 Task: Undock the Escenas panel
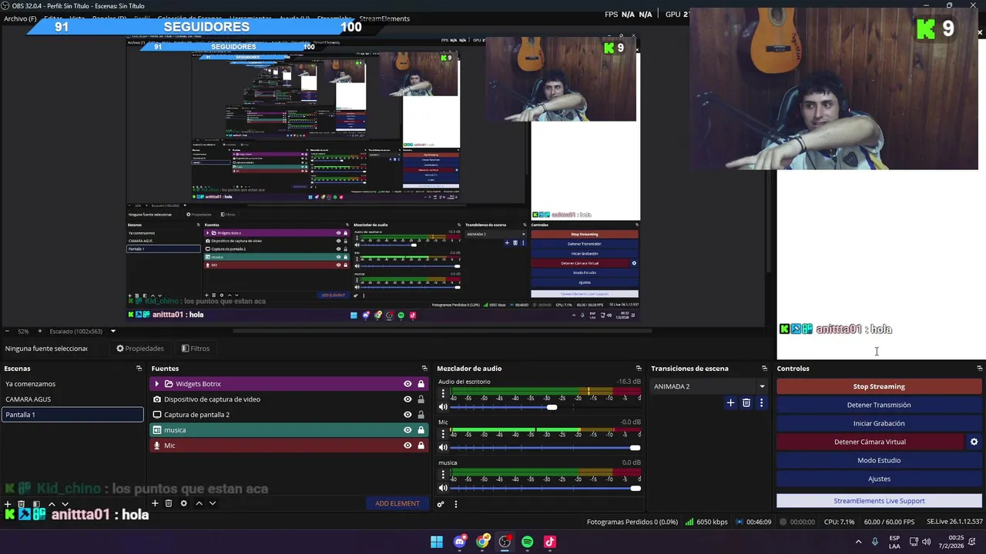coord(139,369)
